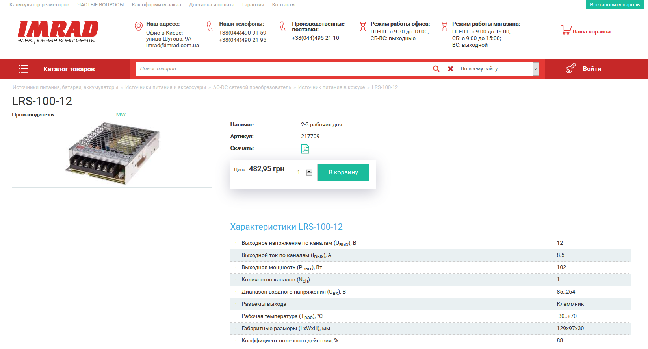Open Калькулятор резисторов menu item

(x=39, y=5)
